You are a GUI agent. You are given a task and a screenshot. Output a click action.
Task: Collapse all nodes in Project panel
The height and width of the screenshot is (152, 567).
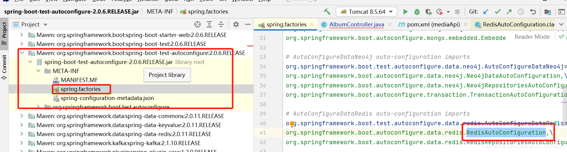pyautogui.click(x=221, y=24)
